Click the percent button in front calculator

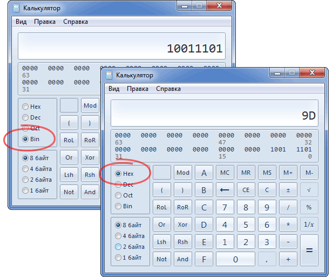309,207
